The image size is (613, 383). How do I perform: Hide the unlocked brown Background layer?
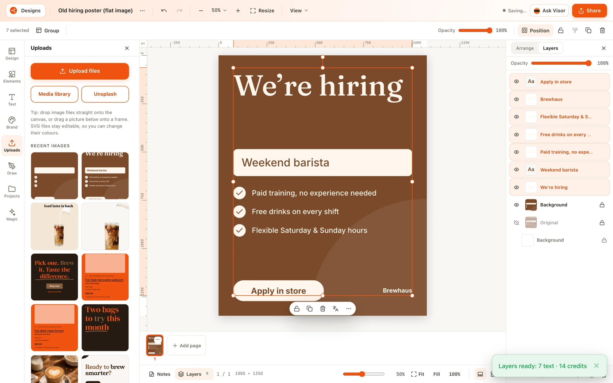(516, 205)
